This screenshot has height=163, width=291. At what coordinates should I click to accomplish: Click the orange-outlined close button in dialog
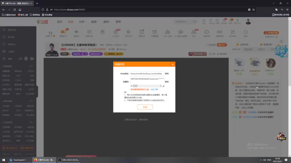pos(145,107)
